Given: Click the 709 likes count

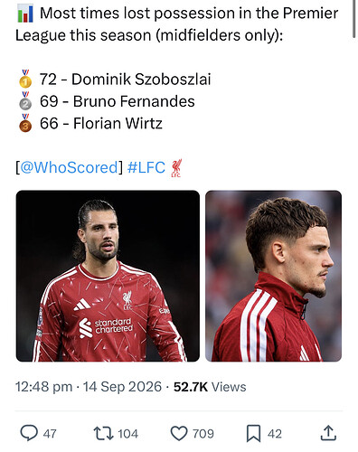Looking at the screenshot, I should (203, 434).
